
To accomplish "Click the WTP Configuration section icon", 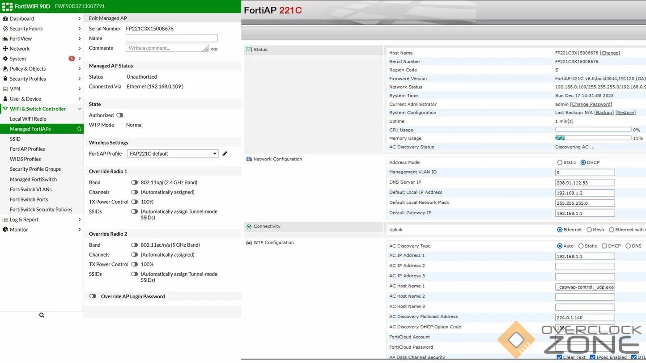I will [x=249, y=243].
